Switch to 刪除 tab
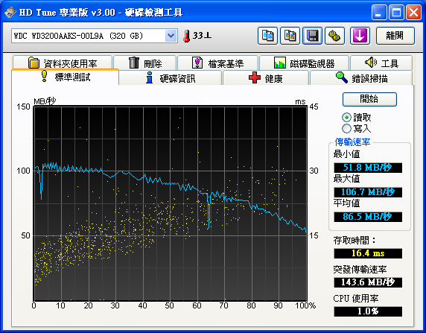The height and width of the screenshot is (333, 426). (145, 63)
